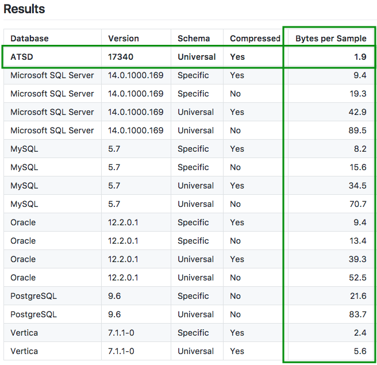Image resolution: width=377 pixels, height=365 pixels.
Task: Click Microsoft SQL Server in the 89.5 row
Action: [x=52, y=130]
